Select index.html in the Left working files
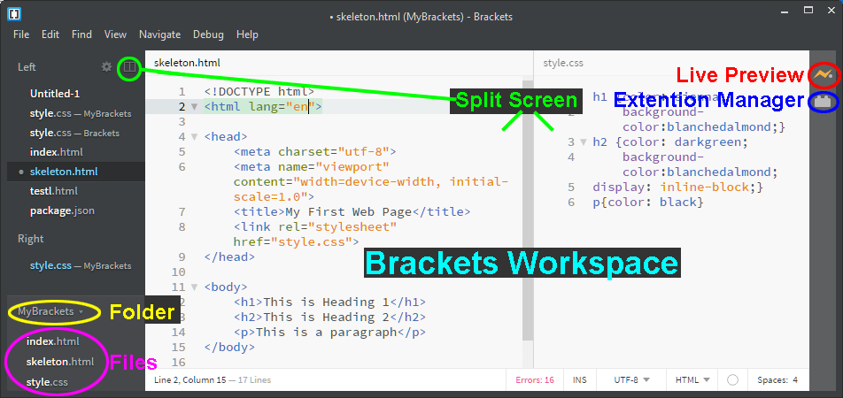Screen dimensions: 843x398 (57, 152)
